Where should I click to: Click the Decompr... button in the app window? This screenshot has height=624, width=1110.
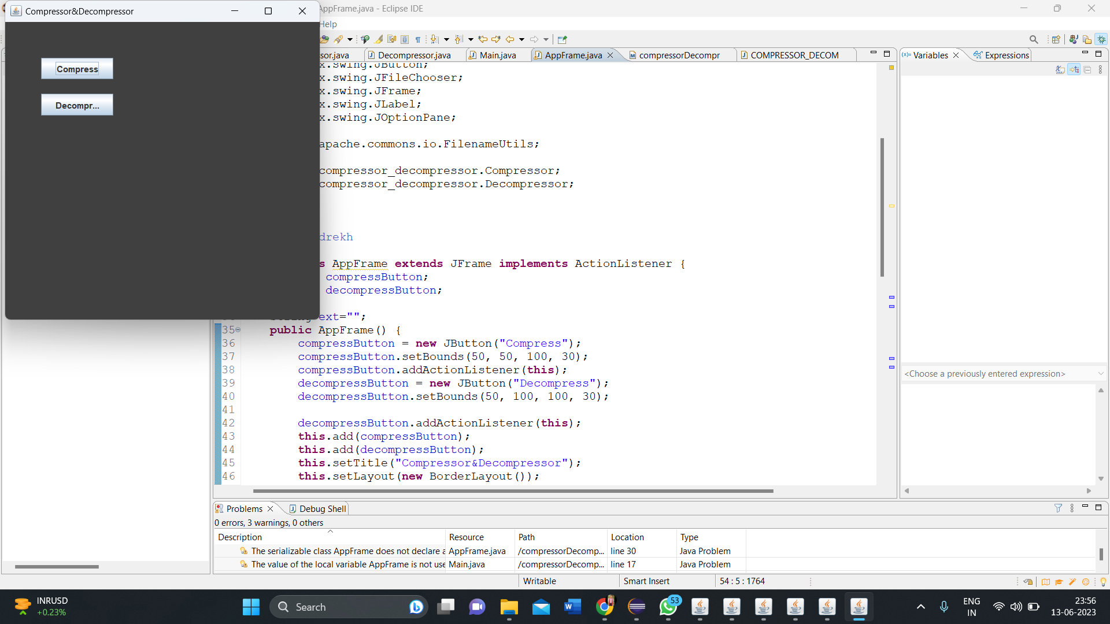(x=77, y=105)
